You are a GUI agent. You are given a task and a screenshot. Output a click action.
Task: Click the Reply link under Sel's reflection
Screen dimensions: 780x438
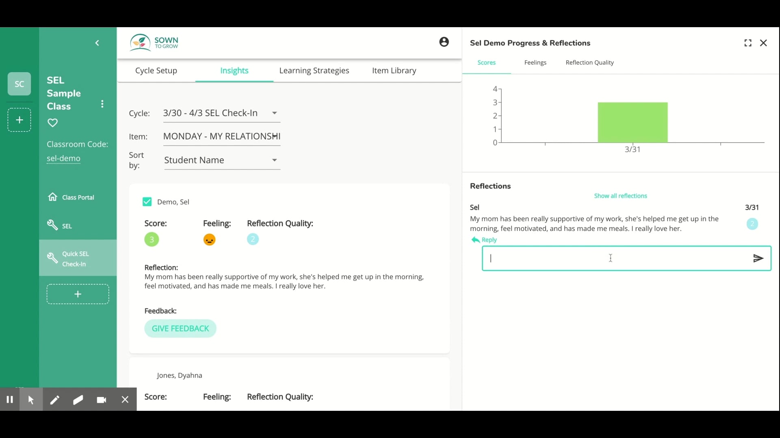484,240
